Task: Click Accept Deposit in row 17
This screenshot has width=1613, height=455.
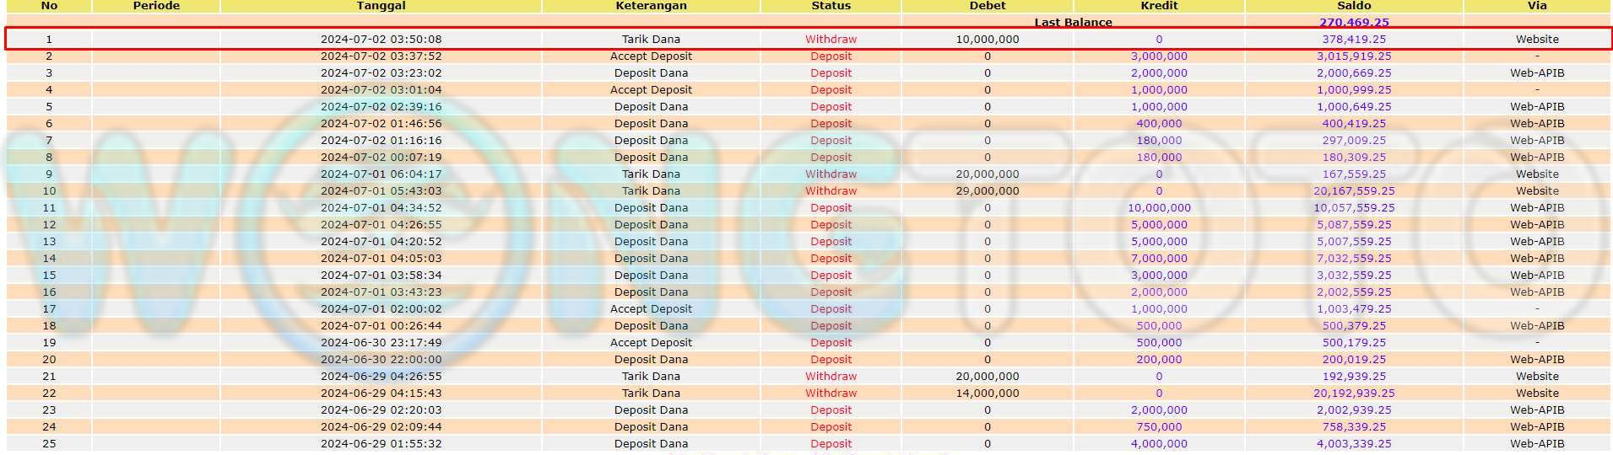Action: pos(651,309)
